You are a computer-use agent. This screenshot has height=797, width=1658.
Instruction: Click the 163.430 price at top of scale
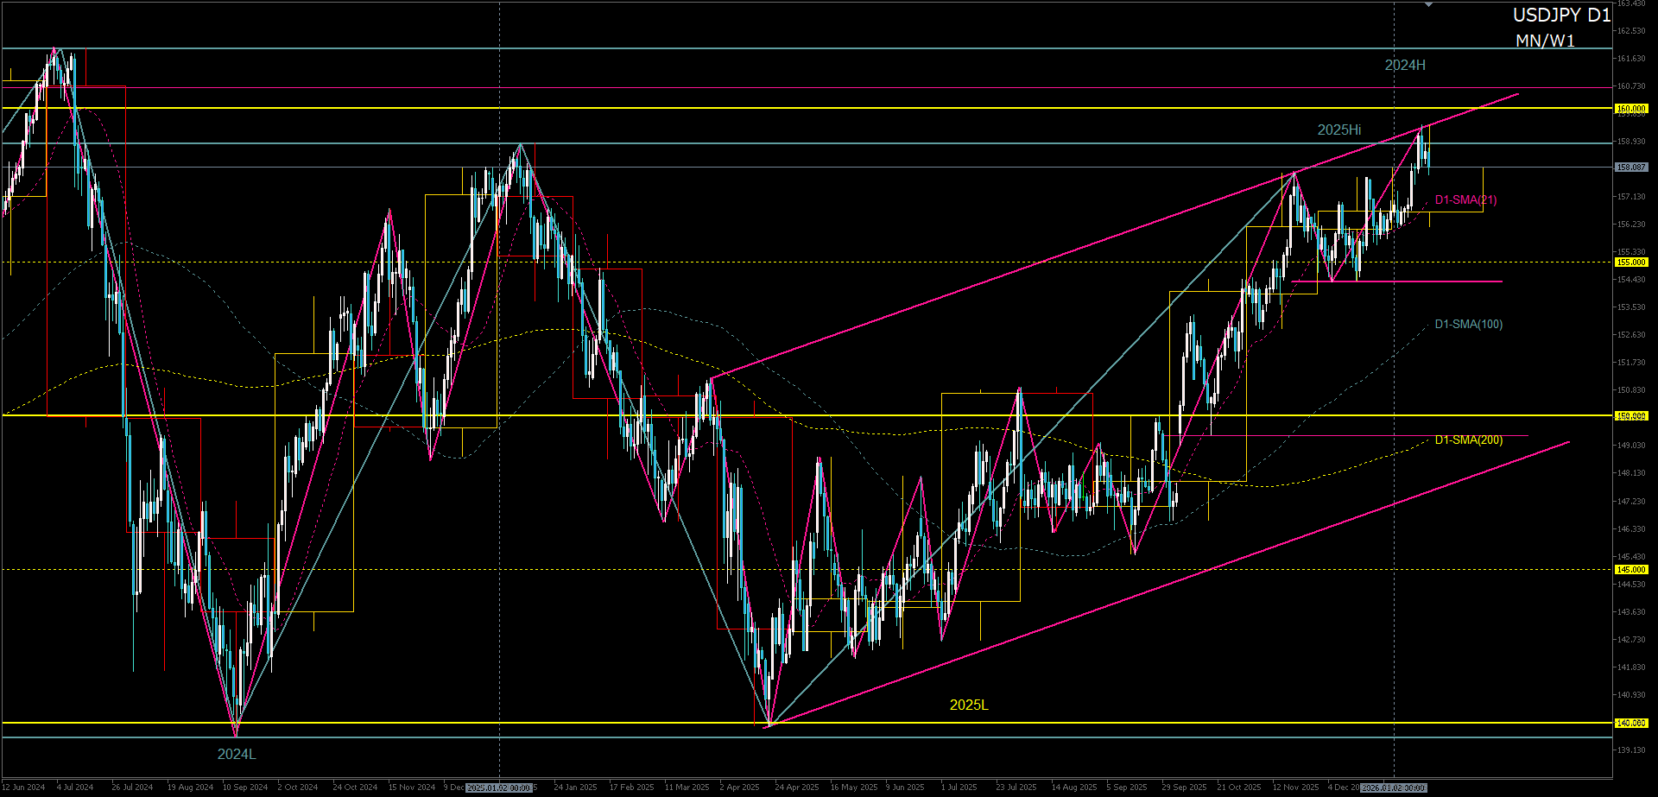(x=1631, y=4)
